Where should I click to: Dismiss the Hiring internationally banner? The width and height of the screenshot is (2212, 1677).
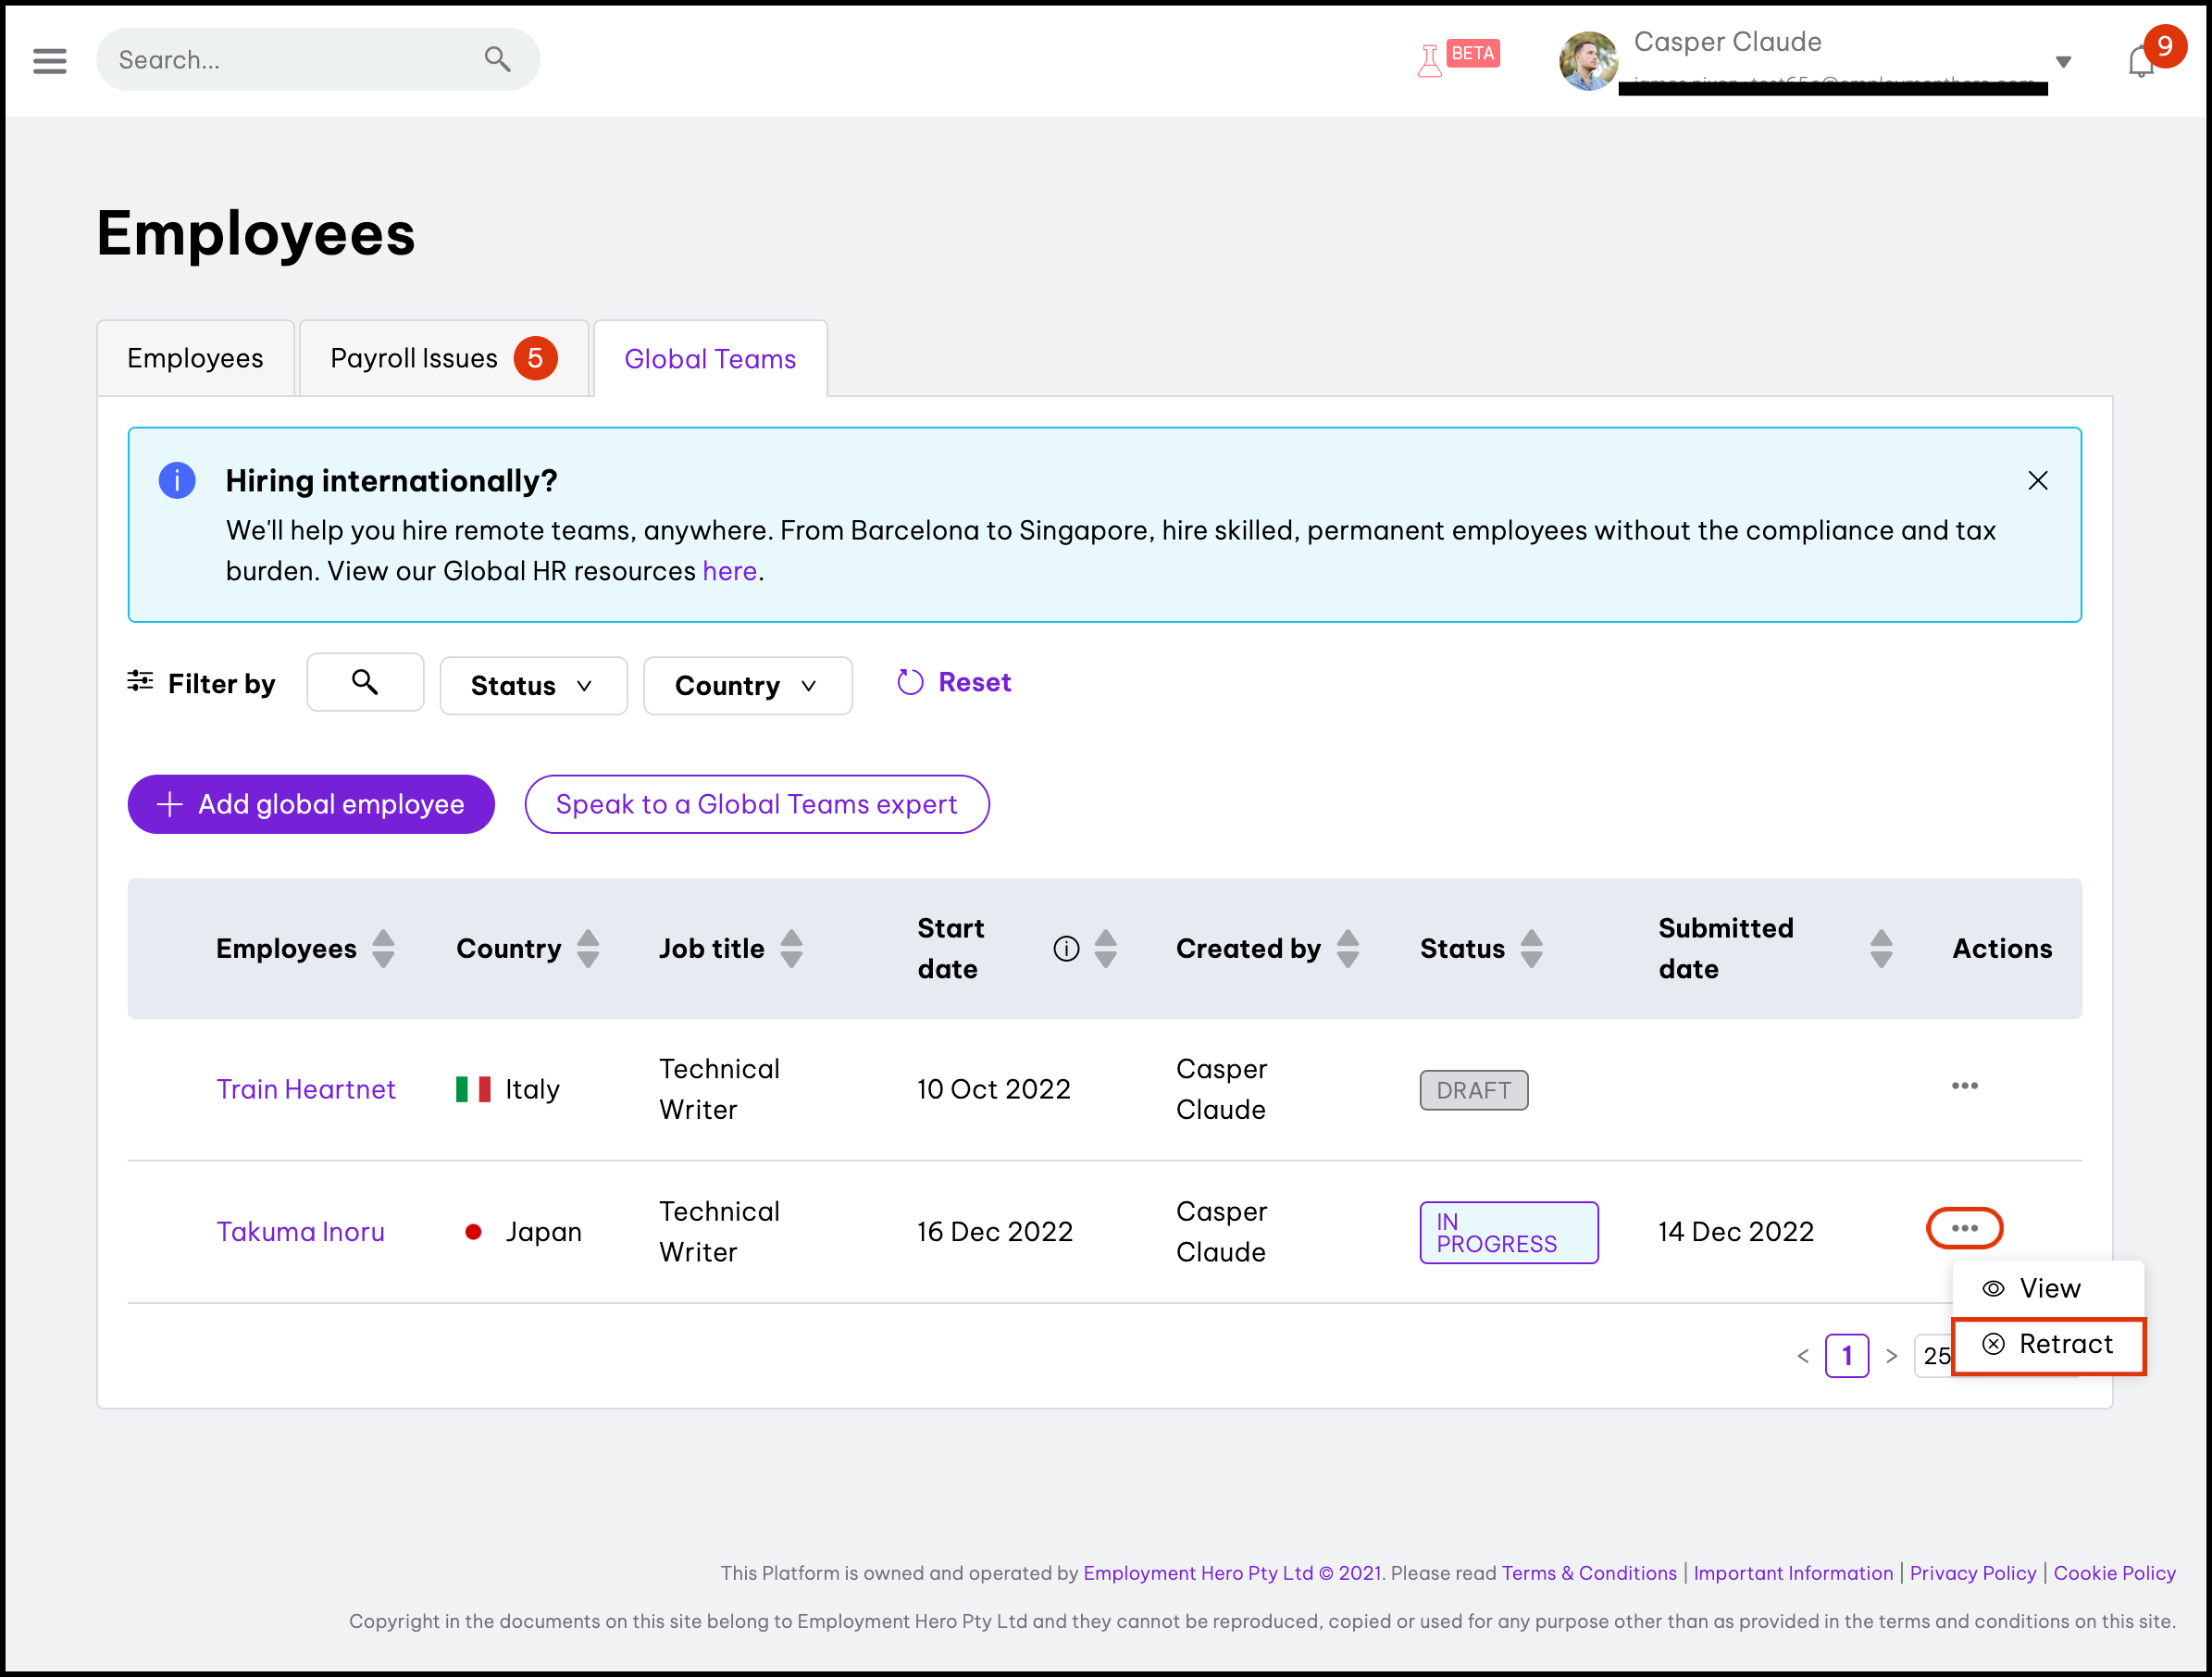click(x=2037, y=481)
